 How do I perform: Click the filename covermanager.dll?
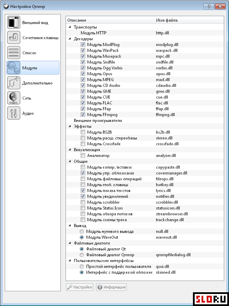click(x=171, y=173)
